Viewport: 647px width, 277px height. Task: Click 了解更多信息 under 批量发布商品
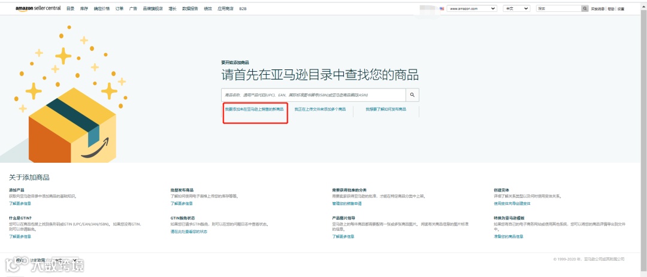[x=182, y=203]
